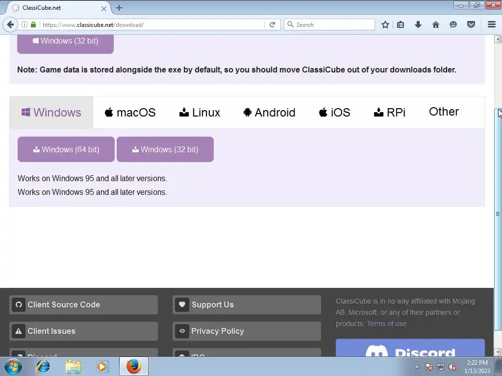Open network status icon in tray
The height and width of the screenshot is (376, 502).
441,367
